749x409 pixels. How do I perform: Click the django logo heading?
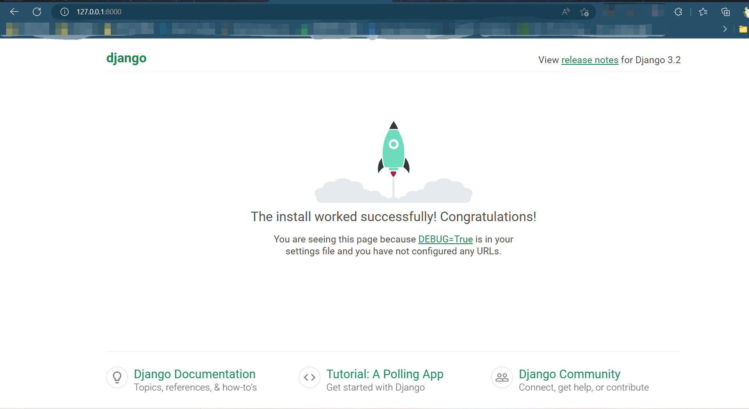pos(126,58)
